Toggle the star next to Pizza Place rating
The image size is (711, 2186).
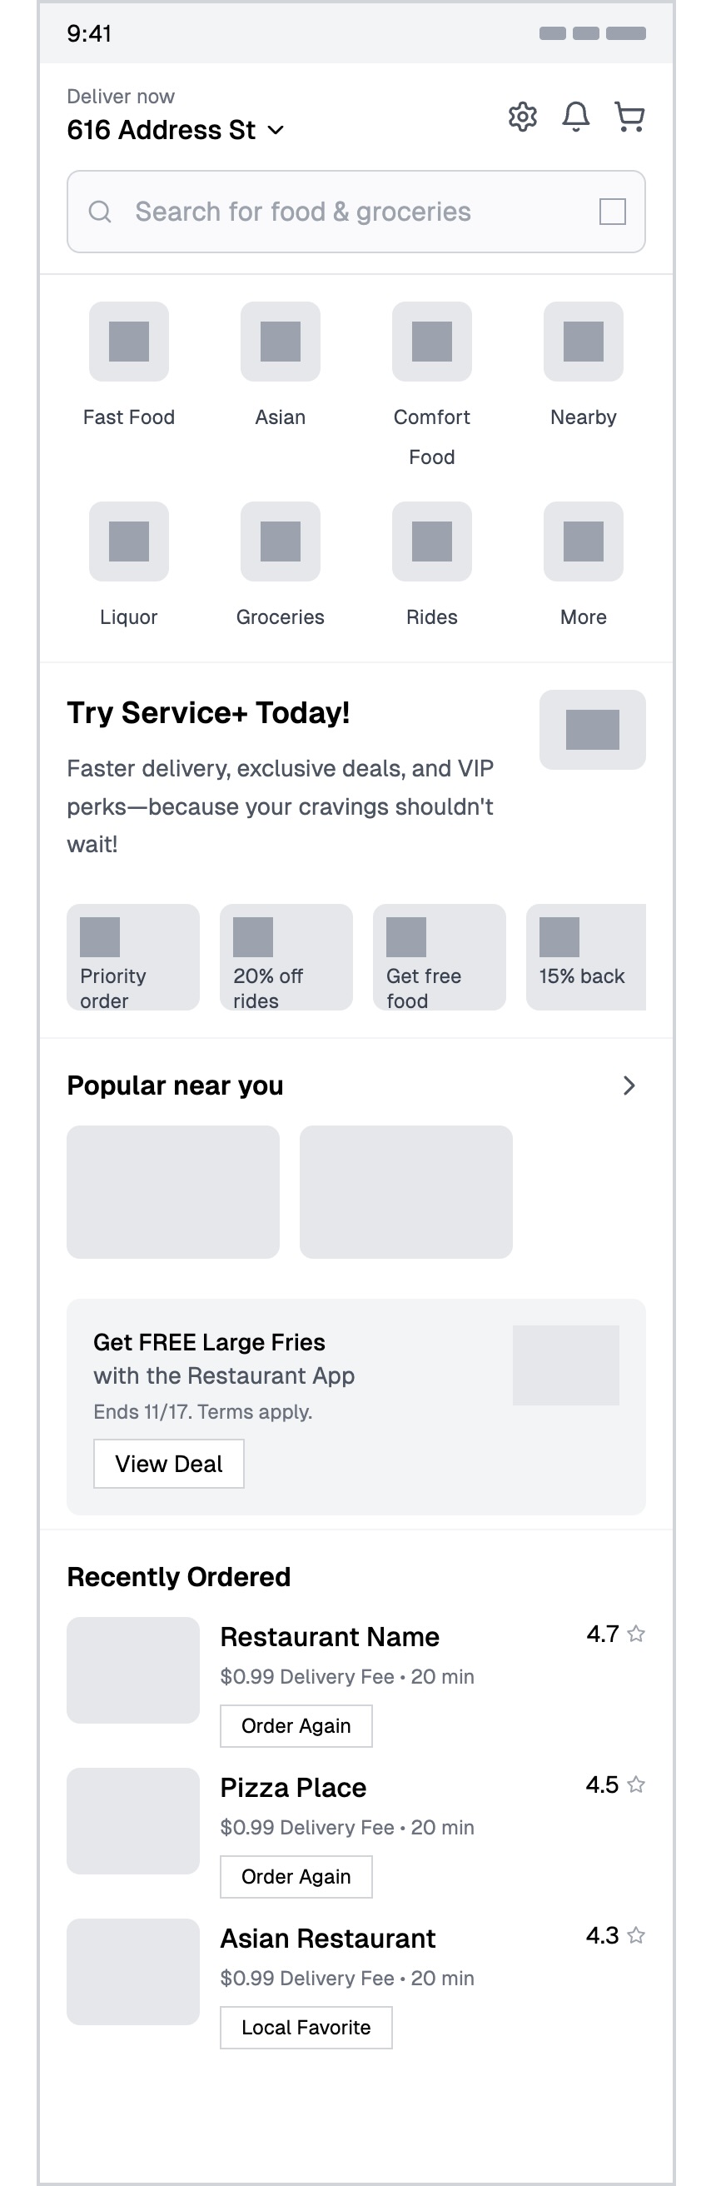[x=636, y=1784]
